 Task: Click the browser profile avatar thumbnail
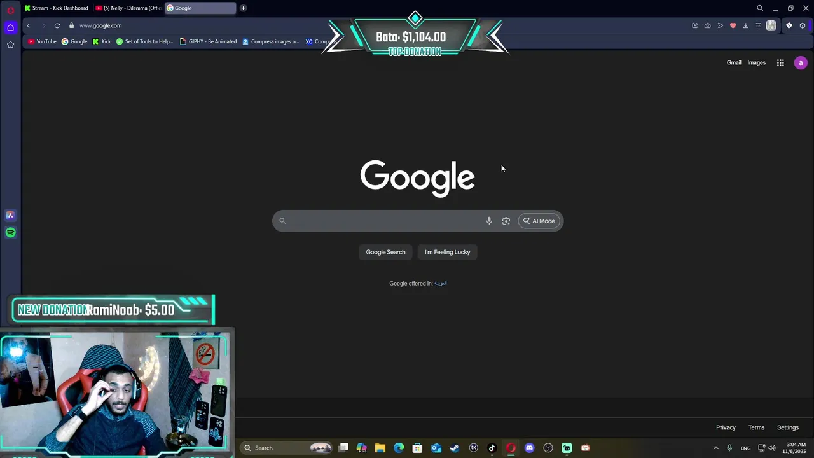771,25
